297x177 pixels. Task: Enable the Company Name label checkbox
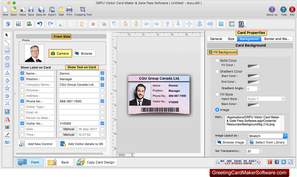[22, 85]
